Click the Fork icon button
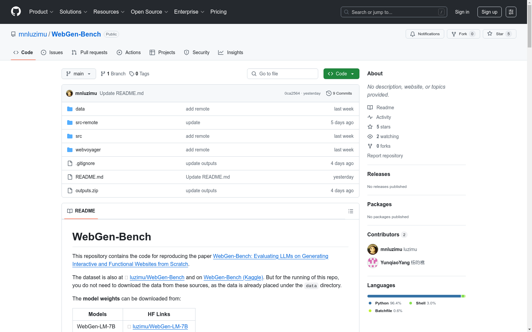Viewport: 532px width, 332px height. (x=464, y=34)
